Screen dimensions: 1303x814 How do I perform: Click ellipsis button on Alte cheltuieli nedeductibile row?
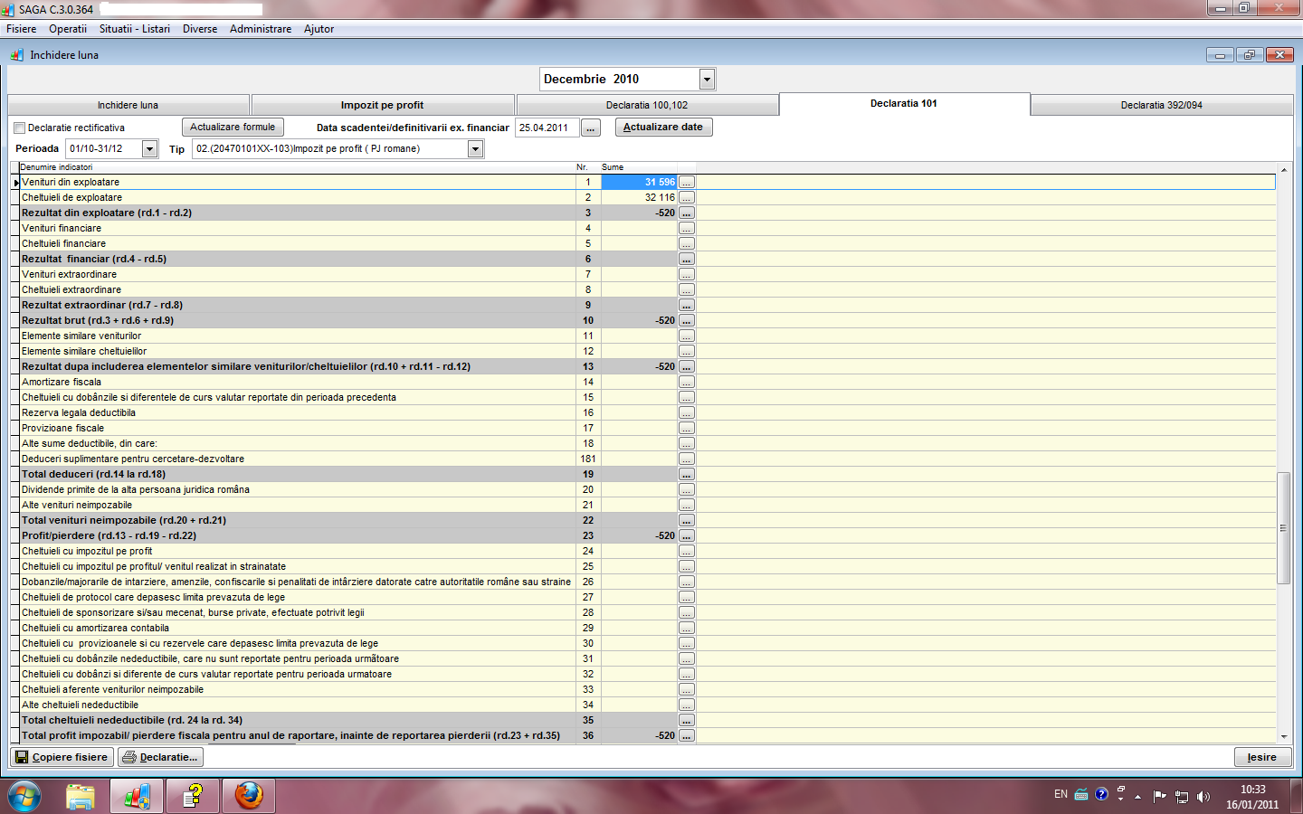tap(687, 705)
